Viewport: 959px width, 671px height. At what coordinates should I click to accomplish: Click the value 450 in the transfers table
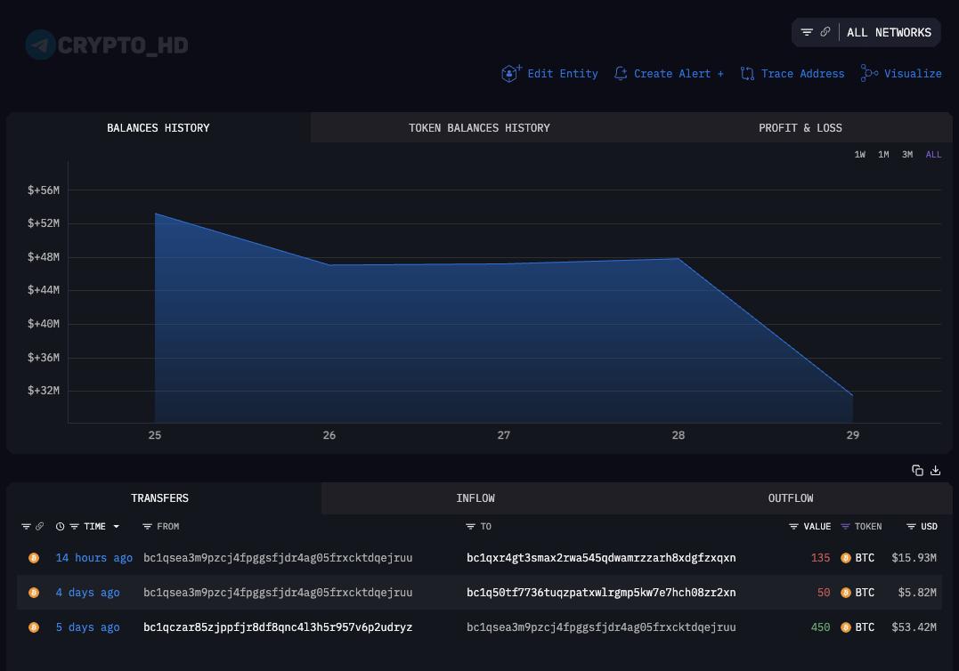point(820,627)
